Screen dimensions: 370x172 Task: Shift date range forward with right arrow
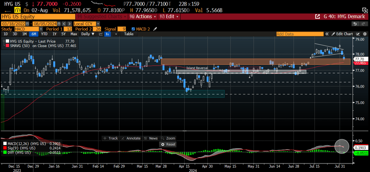click(70, 24)
